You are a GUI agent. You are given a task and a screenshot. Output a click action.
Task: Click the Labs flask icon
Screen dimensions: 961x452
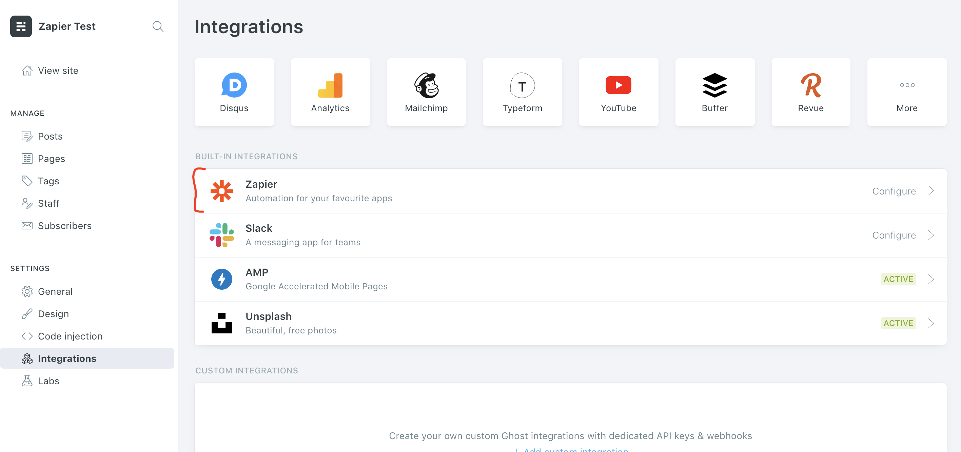(x=27, y=381)
